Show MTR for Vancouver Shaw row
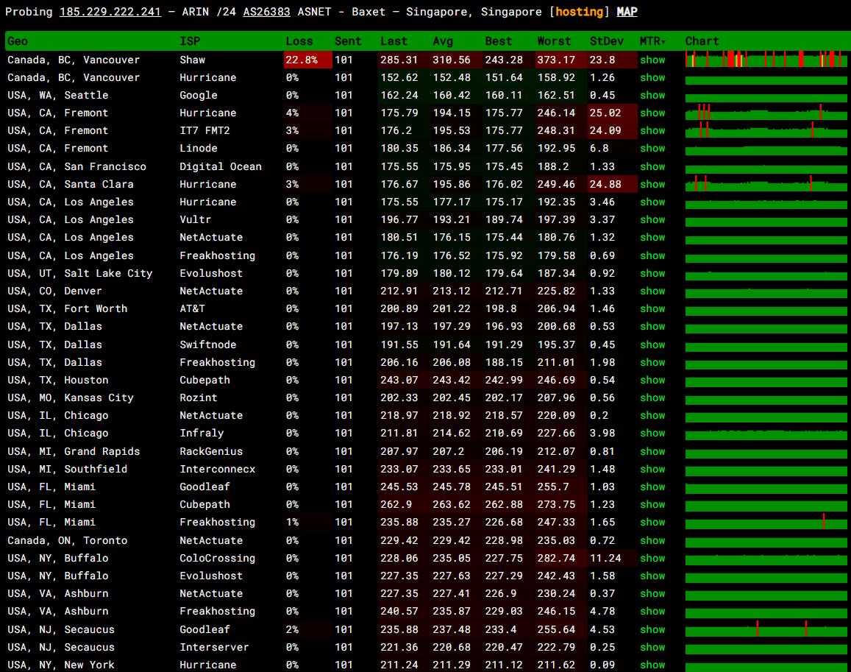The image size is (851, 672). [x=652, y=60]
